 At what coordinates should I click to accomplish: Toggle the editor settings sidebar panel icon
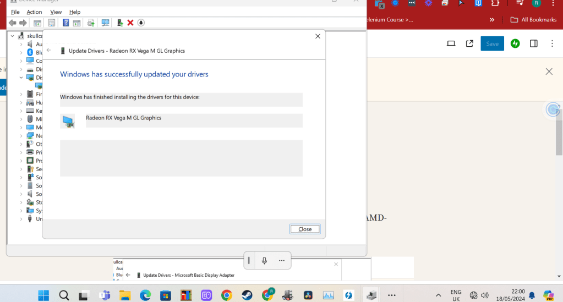534,43
